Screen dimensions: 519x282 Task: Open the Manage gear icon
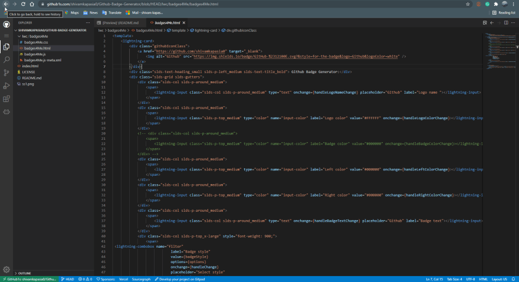pyautogui.click(x=6, y=270)
